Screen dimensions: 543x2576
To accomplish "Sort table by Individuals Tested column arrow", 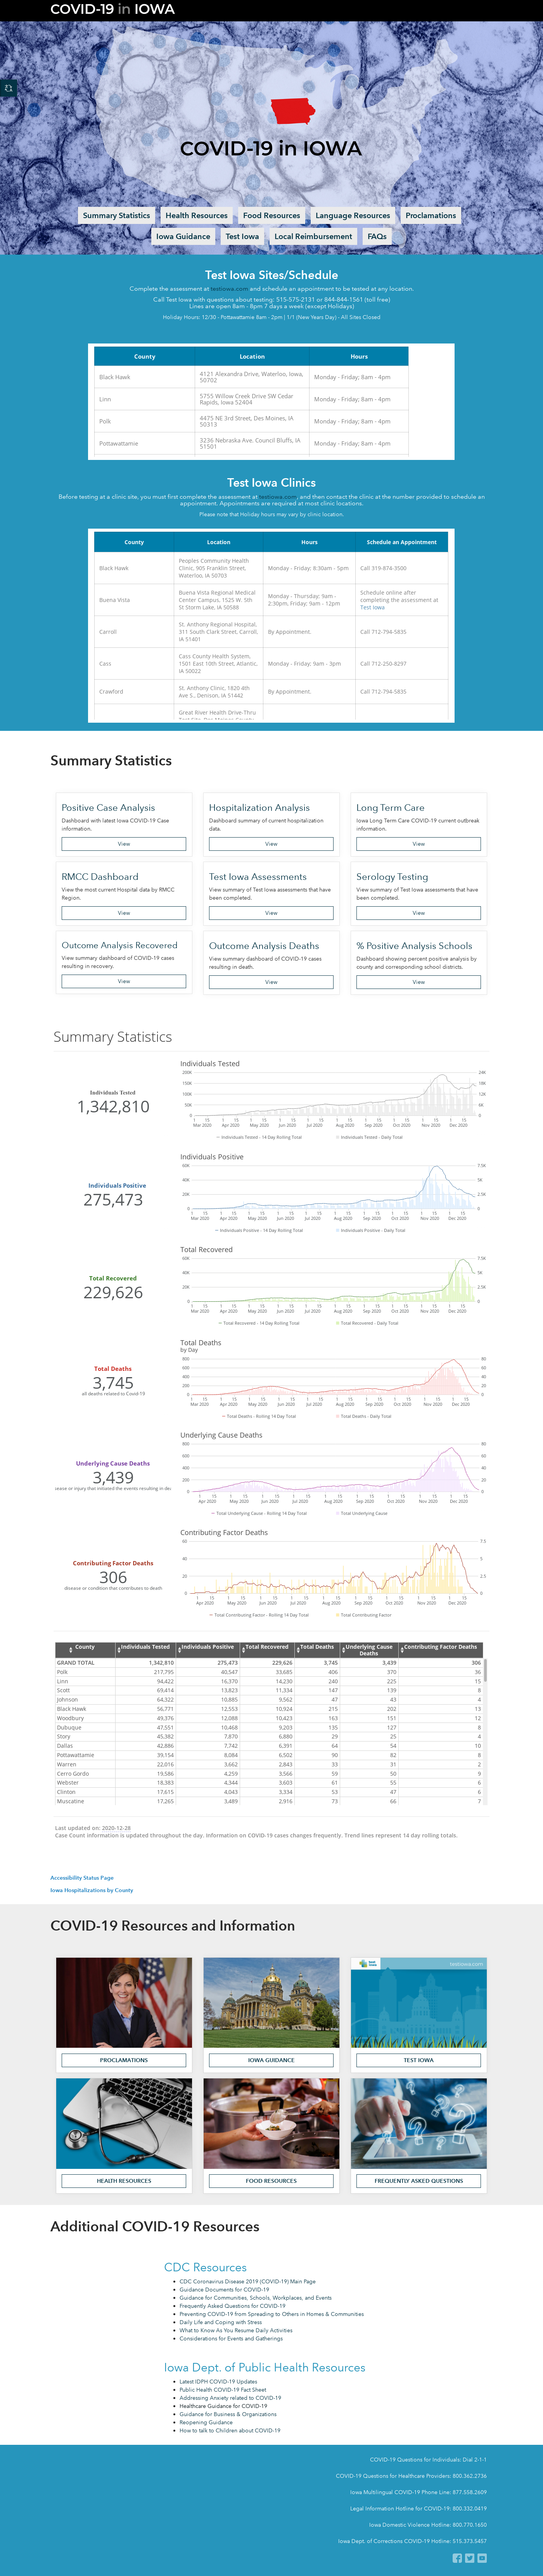I will tap(118, 1649).
